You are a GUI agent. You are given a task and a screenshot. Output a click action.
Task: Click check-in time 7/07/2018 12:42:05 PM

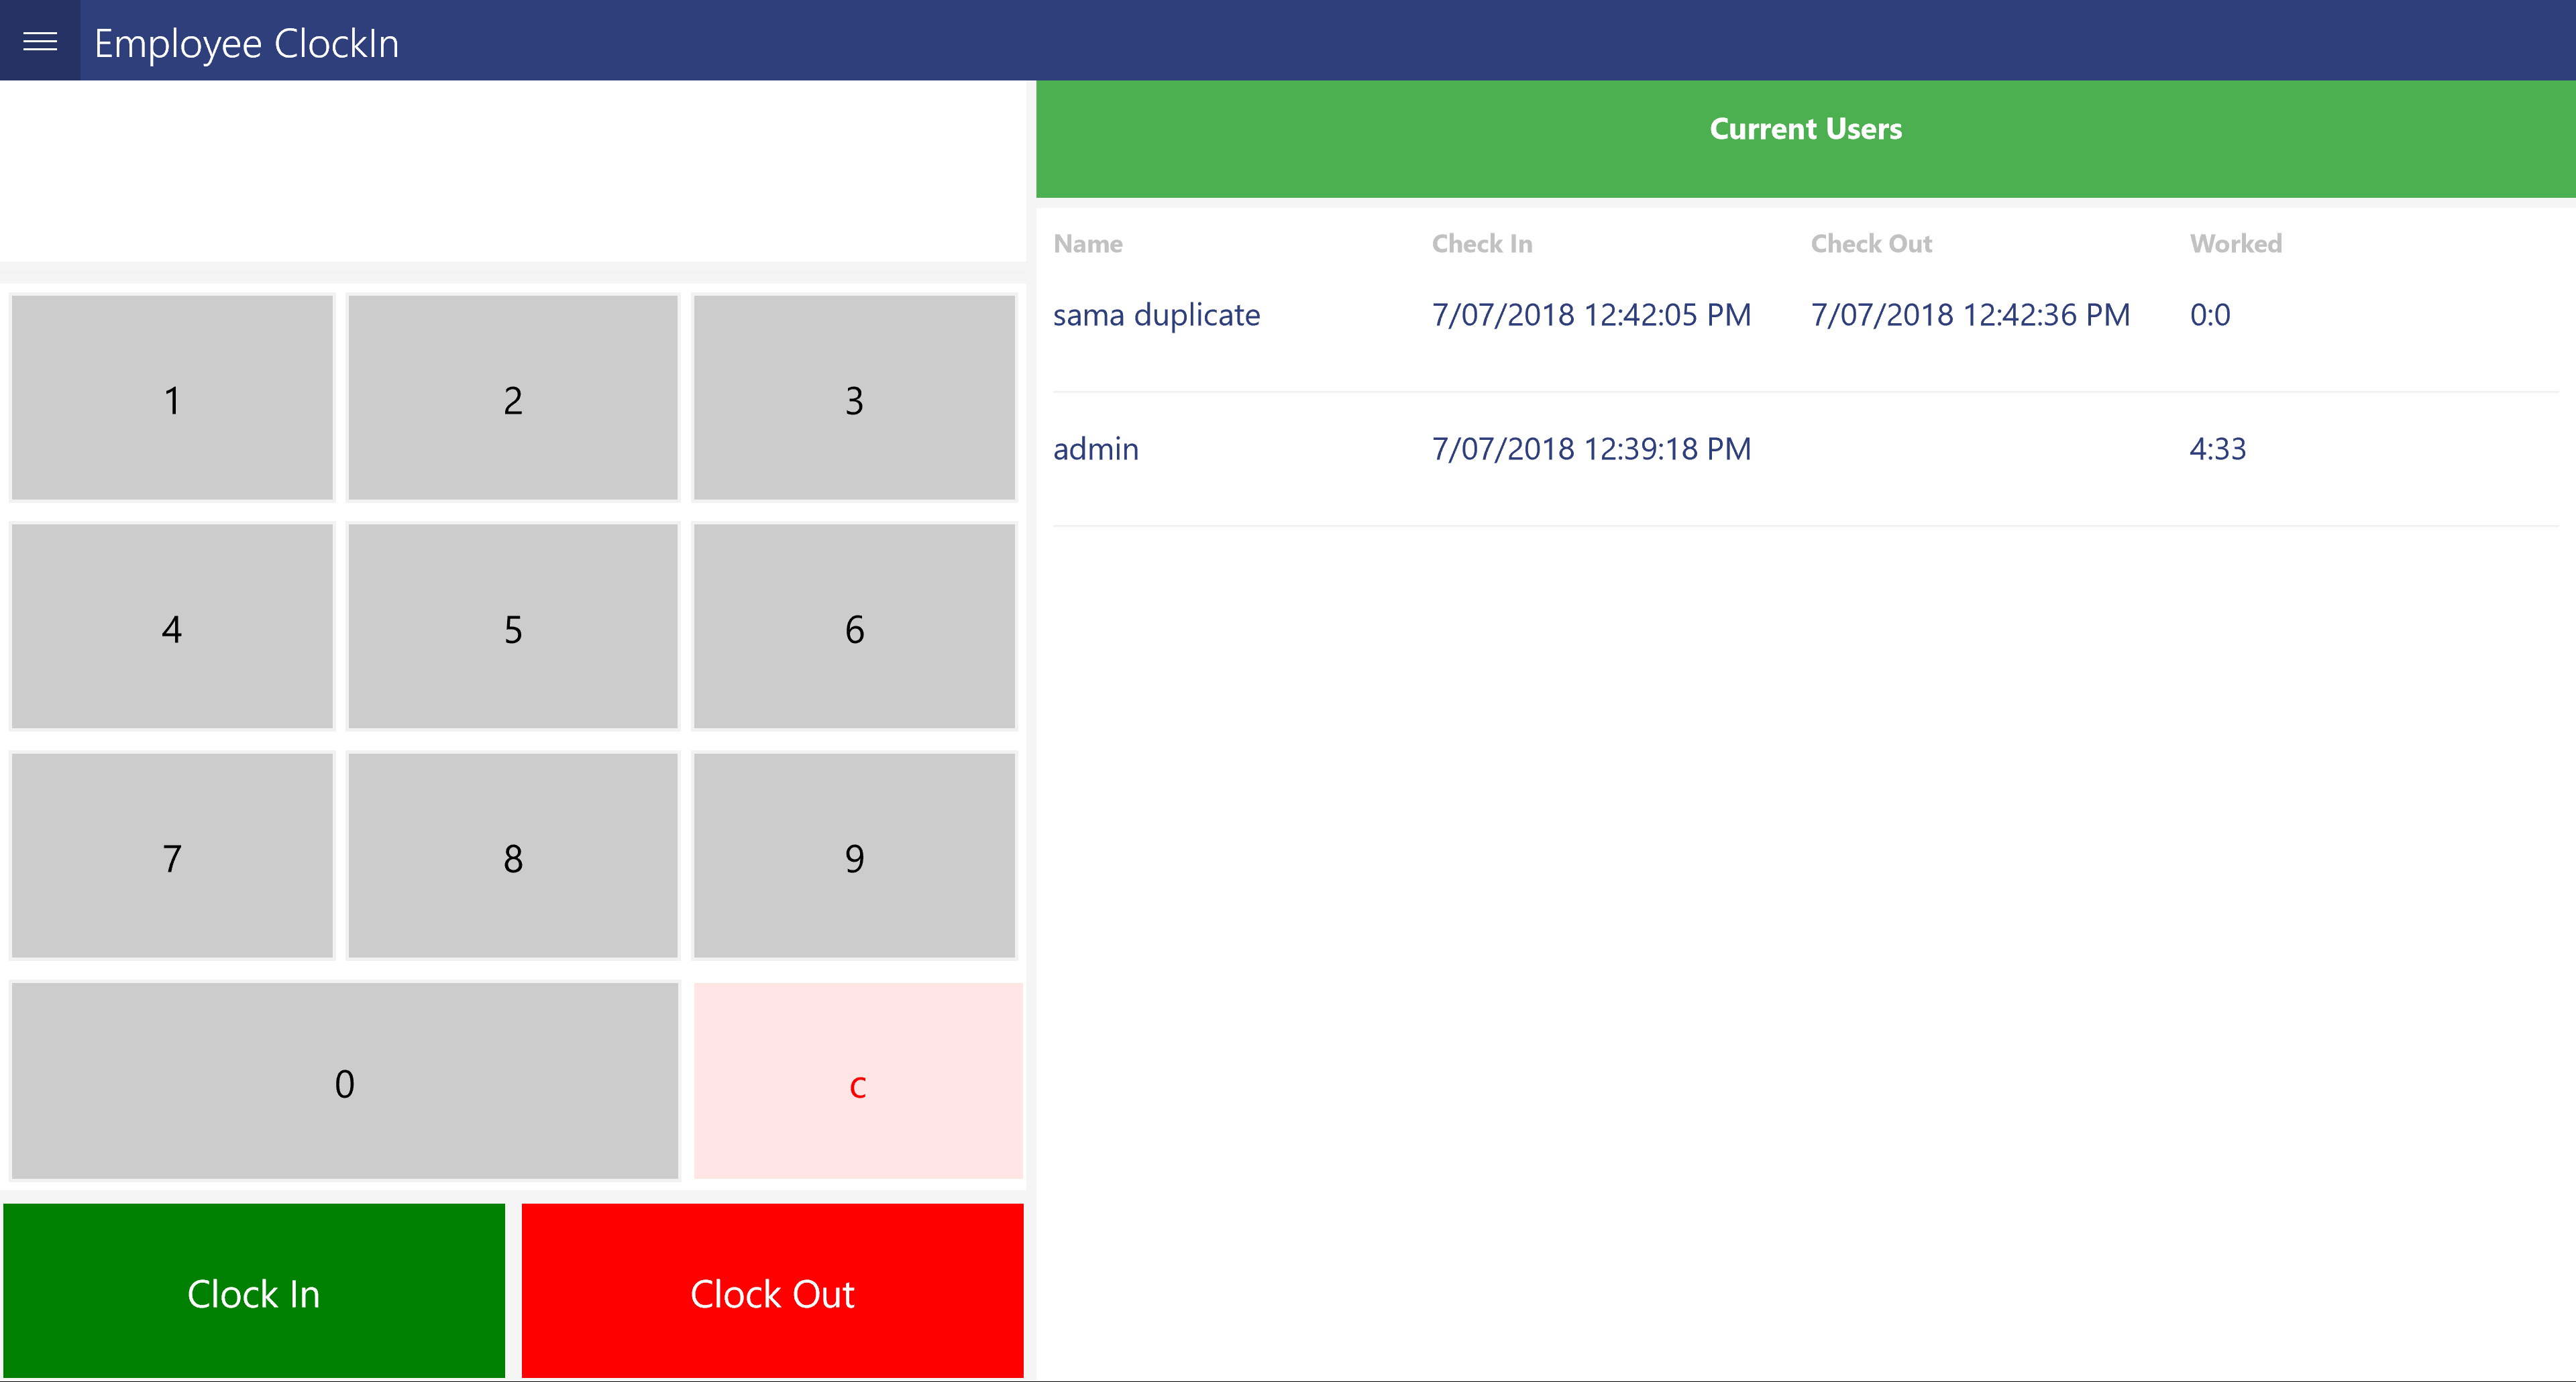pyautogui.click(x=1591, y=314)
